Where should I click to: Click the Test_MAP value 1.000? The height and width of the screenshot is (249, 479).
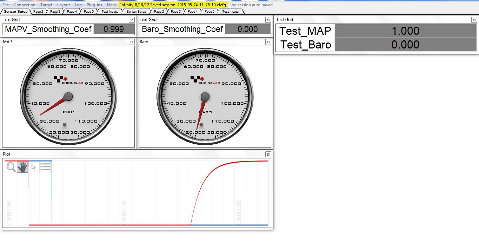click(405, 31)
